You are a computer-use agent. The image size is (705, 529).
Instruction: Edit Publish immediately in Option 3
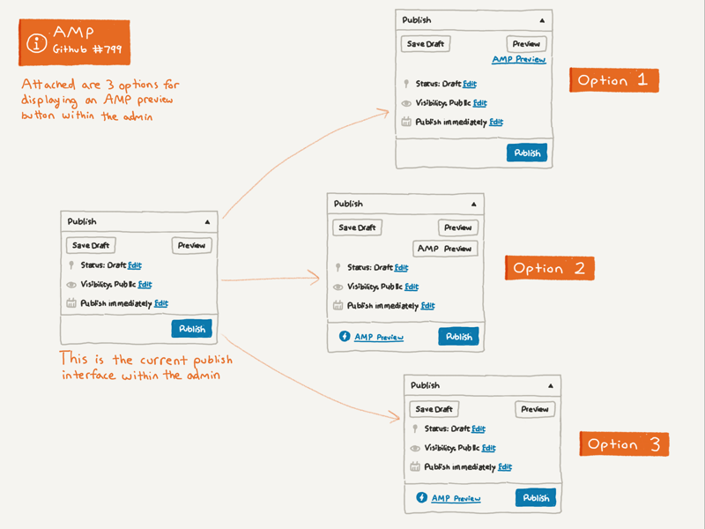click(505, 467)
